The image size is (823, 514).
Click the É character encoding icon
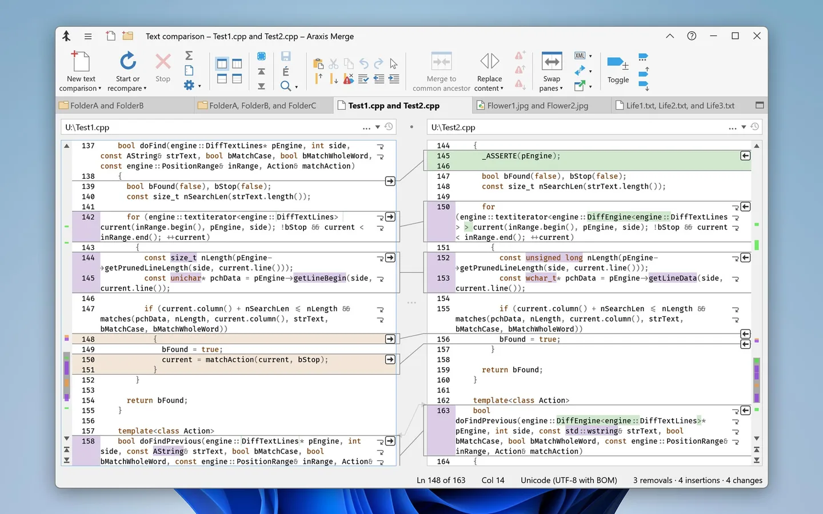tap(286, 71)
